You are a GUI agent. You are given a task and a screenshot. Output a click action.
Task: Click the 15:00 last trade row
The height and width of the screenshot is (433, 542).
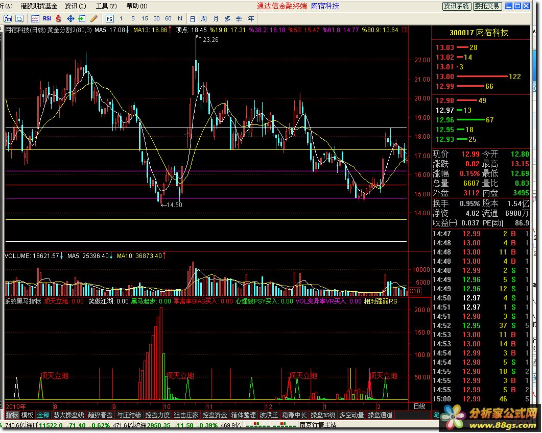click(481, 399)
